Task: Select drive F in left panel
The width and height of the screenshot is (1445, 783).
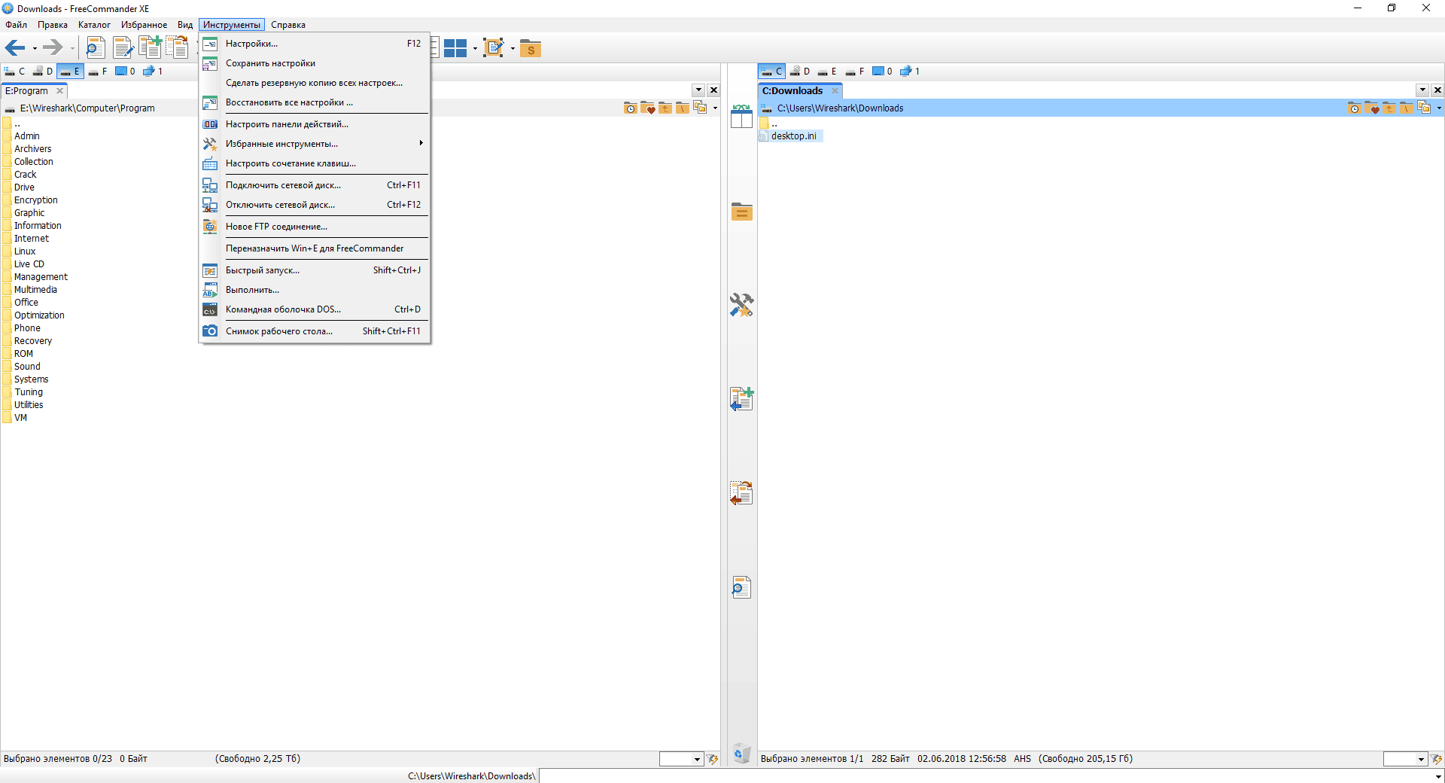Action: coord(98,72)
